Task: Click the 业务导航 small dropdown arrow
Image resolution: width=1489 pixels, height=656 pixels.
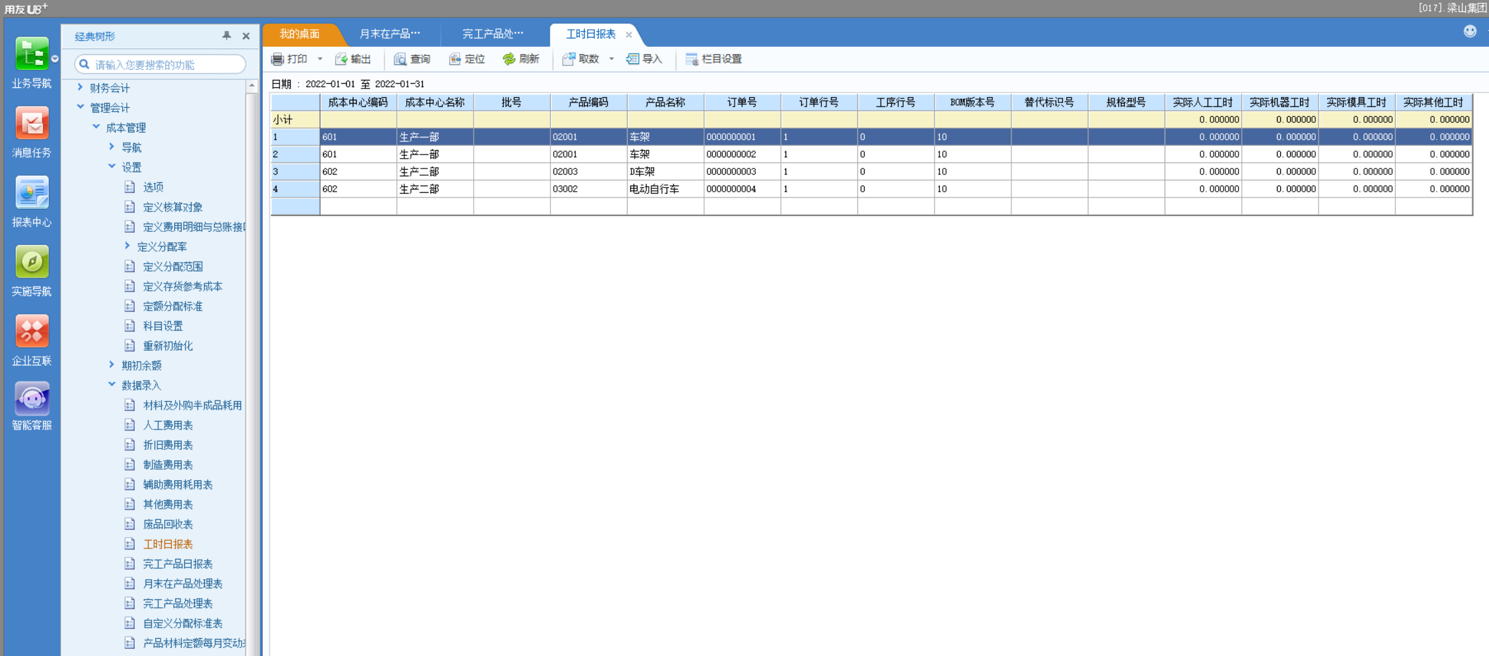Action: click(55, 59)
